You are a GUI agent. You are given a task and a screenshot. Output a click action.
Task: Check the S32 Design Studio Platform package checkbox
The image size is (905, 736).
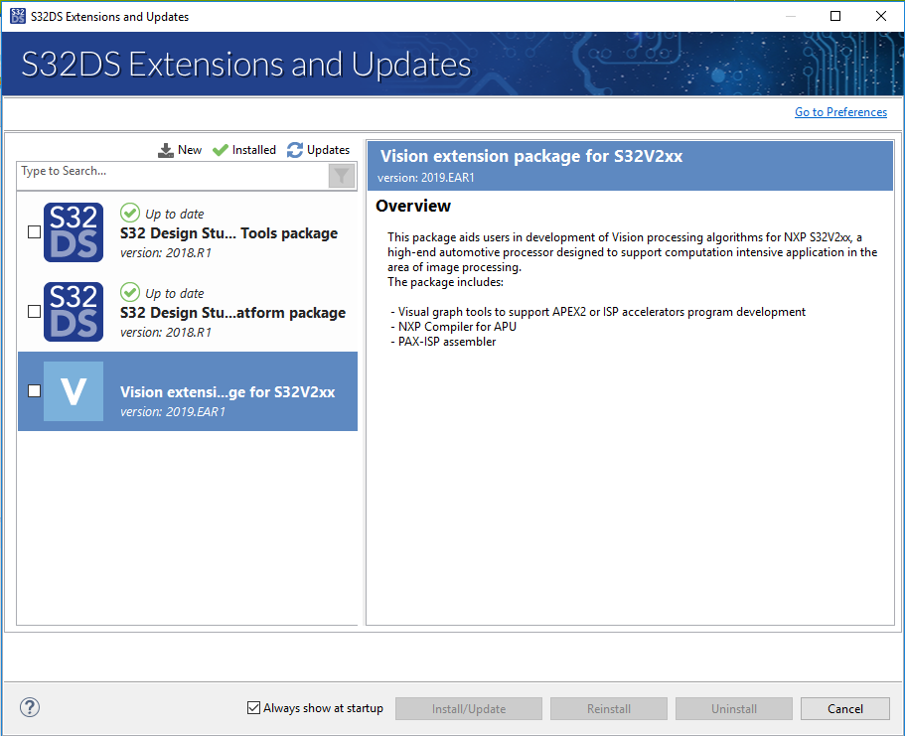35,312
